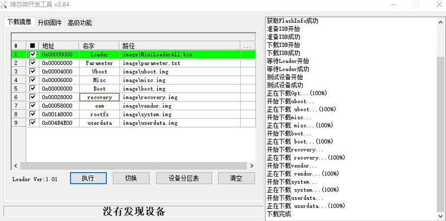
Task: Uncheck the rootfs row checkbox
Action: click(33, 114)
